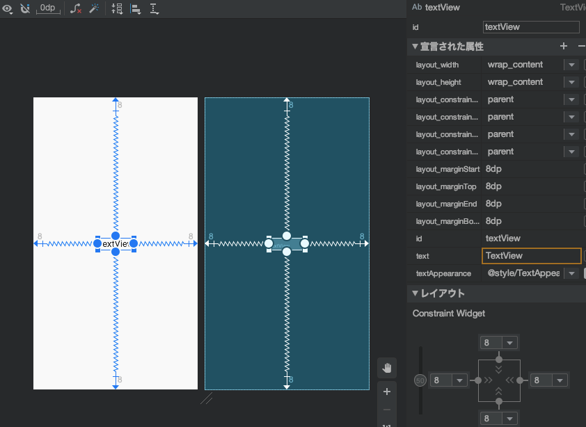Open the layout_width dropdown arrow
Image resolution: width=586 pixels, height=427 pixels.
(571, 65)
